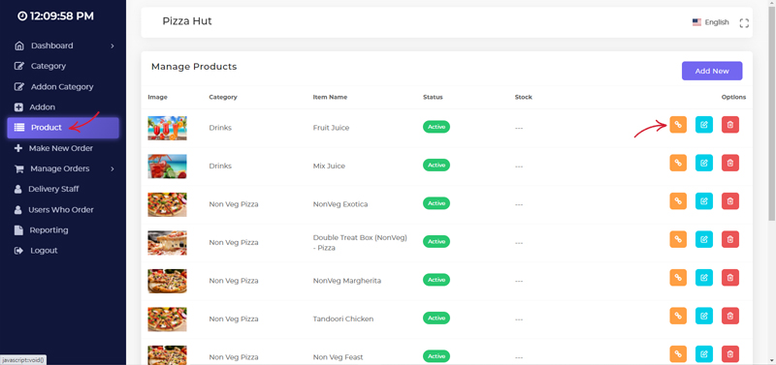Click the 'Fruit Juice' item name
This screenshot has width=776, height=365.
331,128
